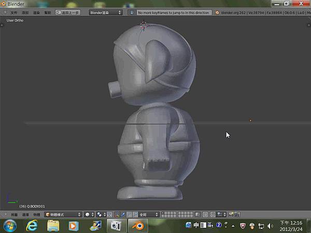Image resolution: width=311 pixels, height=233 pixels.
Task: Open the 全局 transform orientation dropdown
Action: click(149, 214)
